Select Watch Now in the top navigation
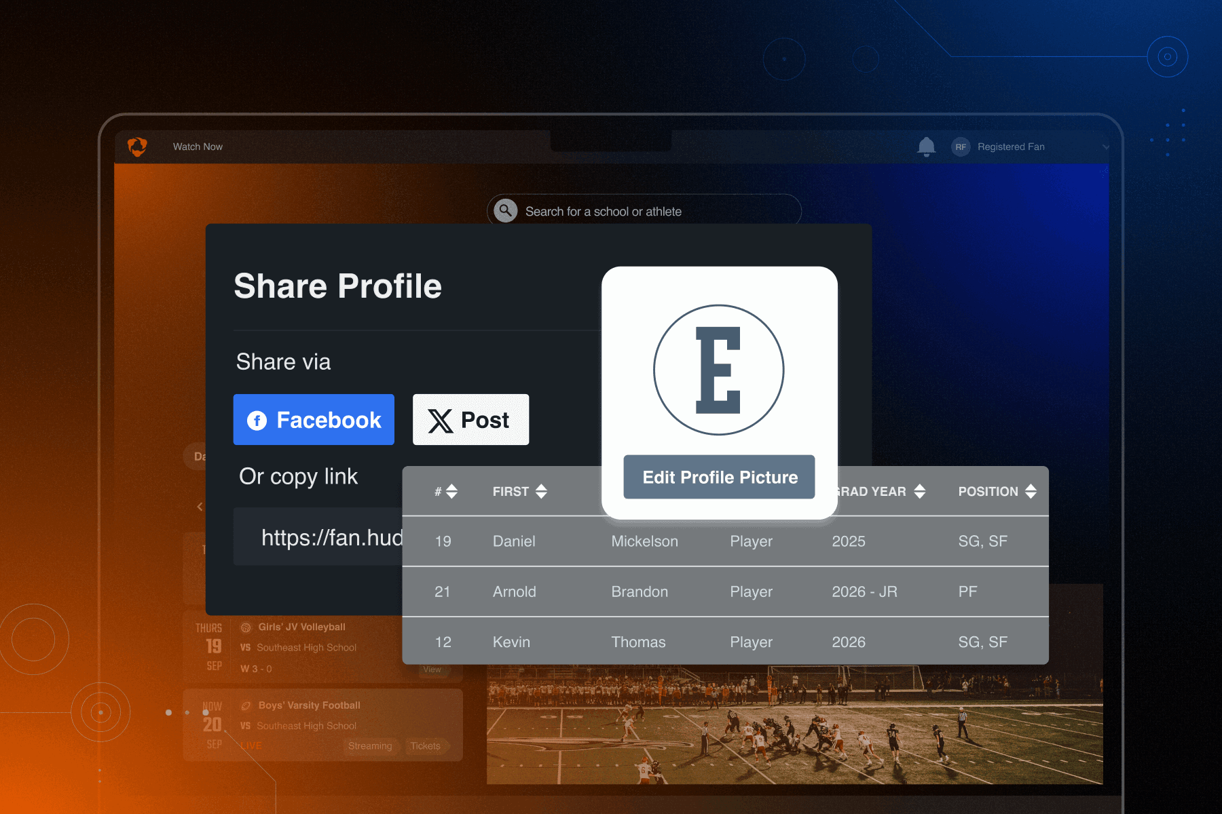 [x=198, y=147]
